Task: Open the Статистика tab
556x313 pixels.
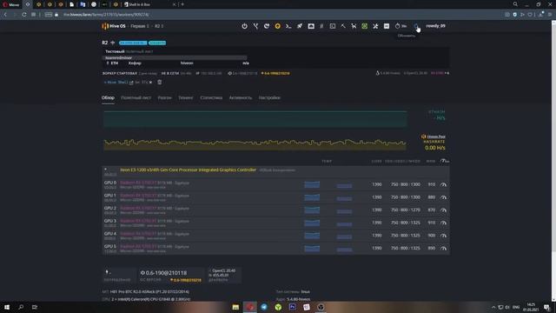Action: click(211, 97)
